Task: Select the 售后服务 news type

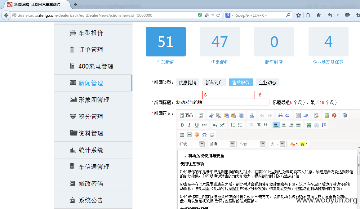Action: 241,82
